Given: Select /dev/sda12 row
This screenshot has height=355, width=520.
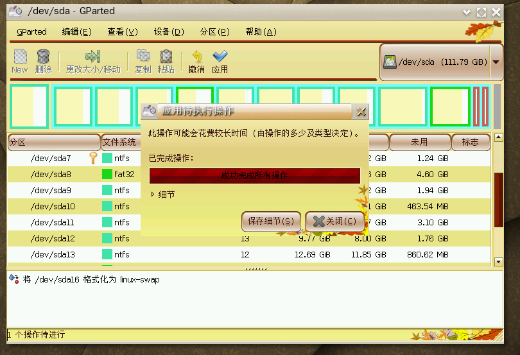Looking at the screenshot, I should [x=248, y=238].
